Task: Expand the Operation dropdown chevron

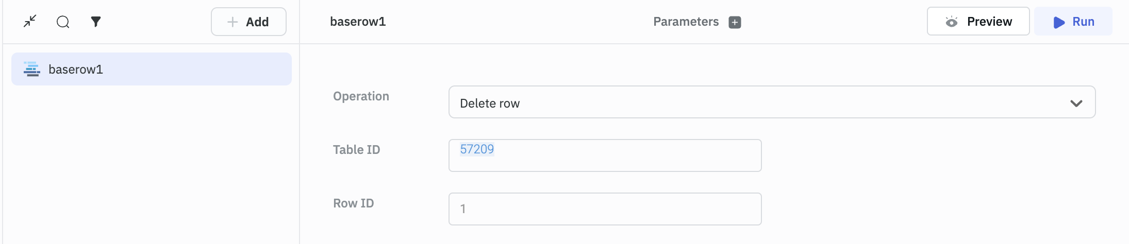Action: 1076,103
